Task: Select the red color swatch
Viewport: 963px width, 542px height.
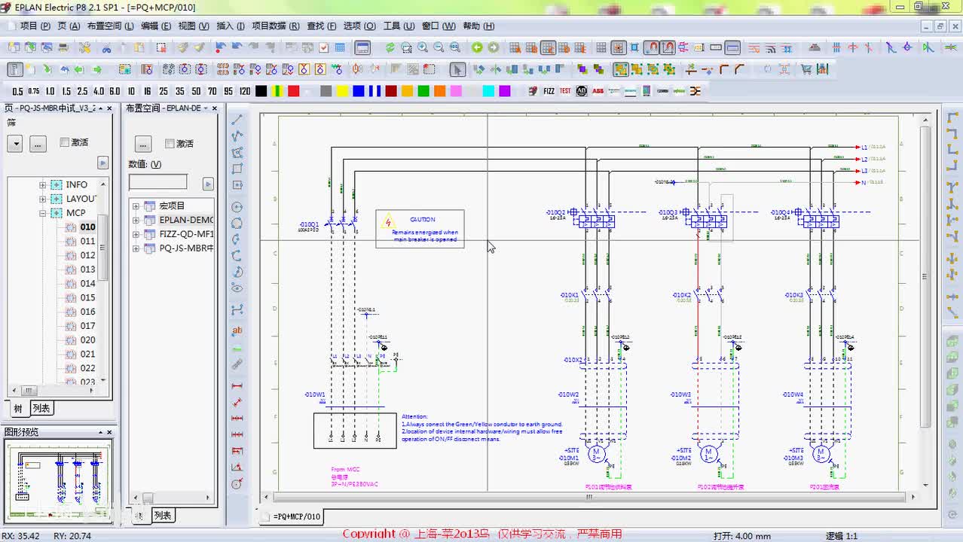Action: 294,91
